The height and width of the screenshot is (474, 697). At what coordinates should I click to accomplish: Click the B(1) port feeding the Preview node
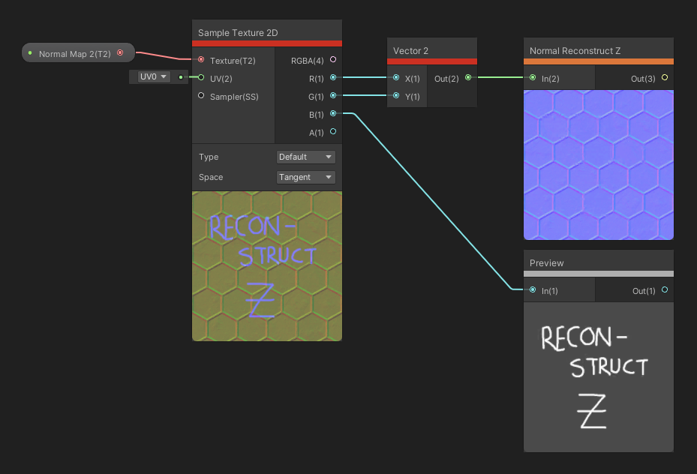click(x=332, y=114)
